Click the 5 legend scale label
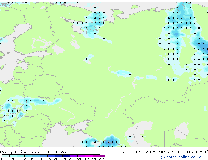 (x=32, y=159)
